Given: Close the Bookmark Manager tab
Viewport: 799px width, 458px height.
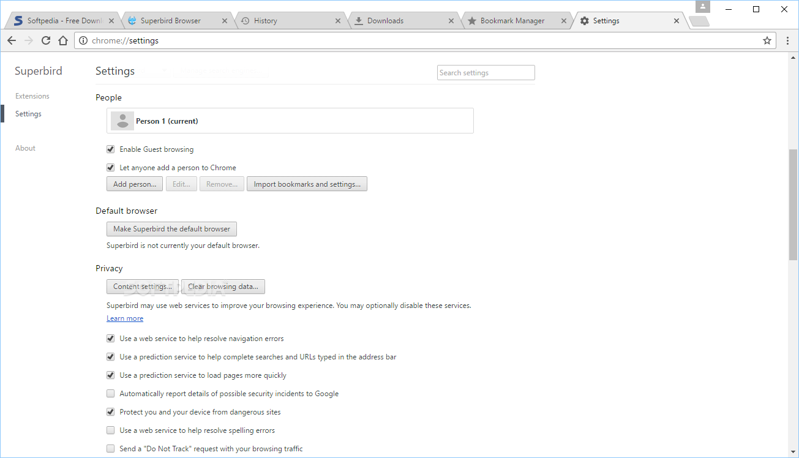Looking at the screenshot, I should pyautogui.click(x=563, y=21).
